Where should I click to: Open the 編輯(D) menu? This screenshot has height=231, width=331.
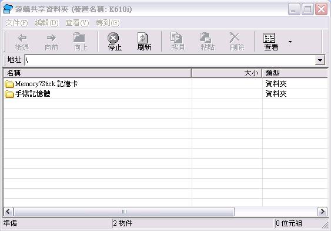click(x=46, y=23)
